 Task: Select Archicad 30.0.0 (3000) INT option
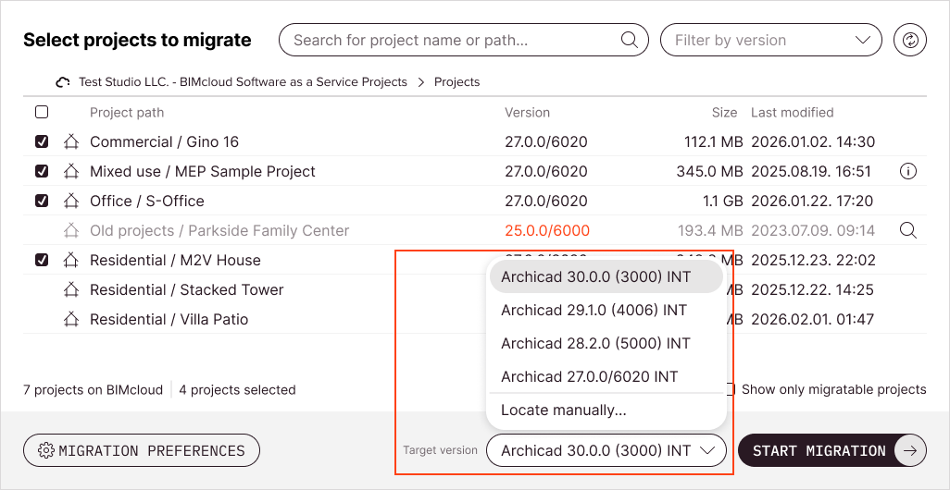pos(606,276)
